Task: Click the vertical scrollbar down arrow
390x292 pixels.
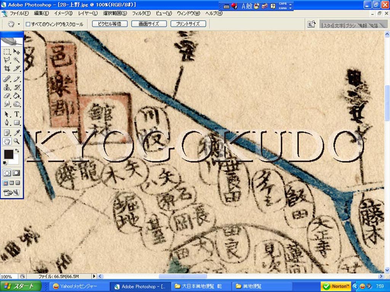Action: pos(387,270)
